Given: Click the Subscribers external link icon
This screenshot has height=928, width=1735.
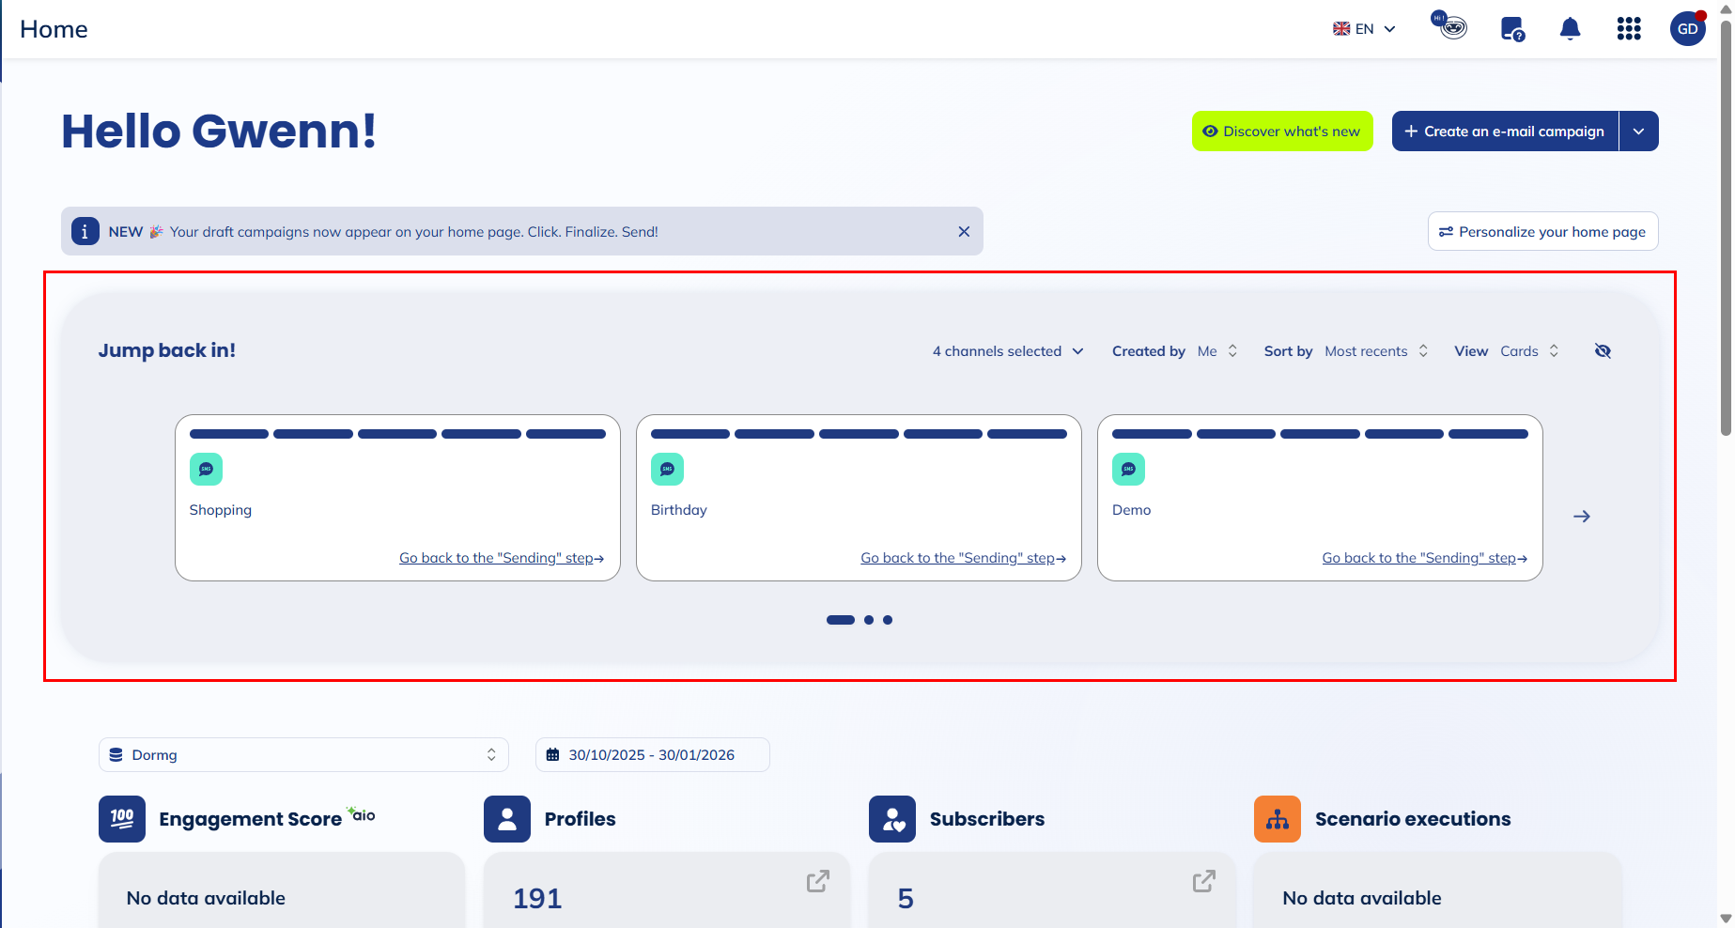Looking at the screenshot, I should [x=1203, y=881].
